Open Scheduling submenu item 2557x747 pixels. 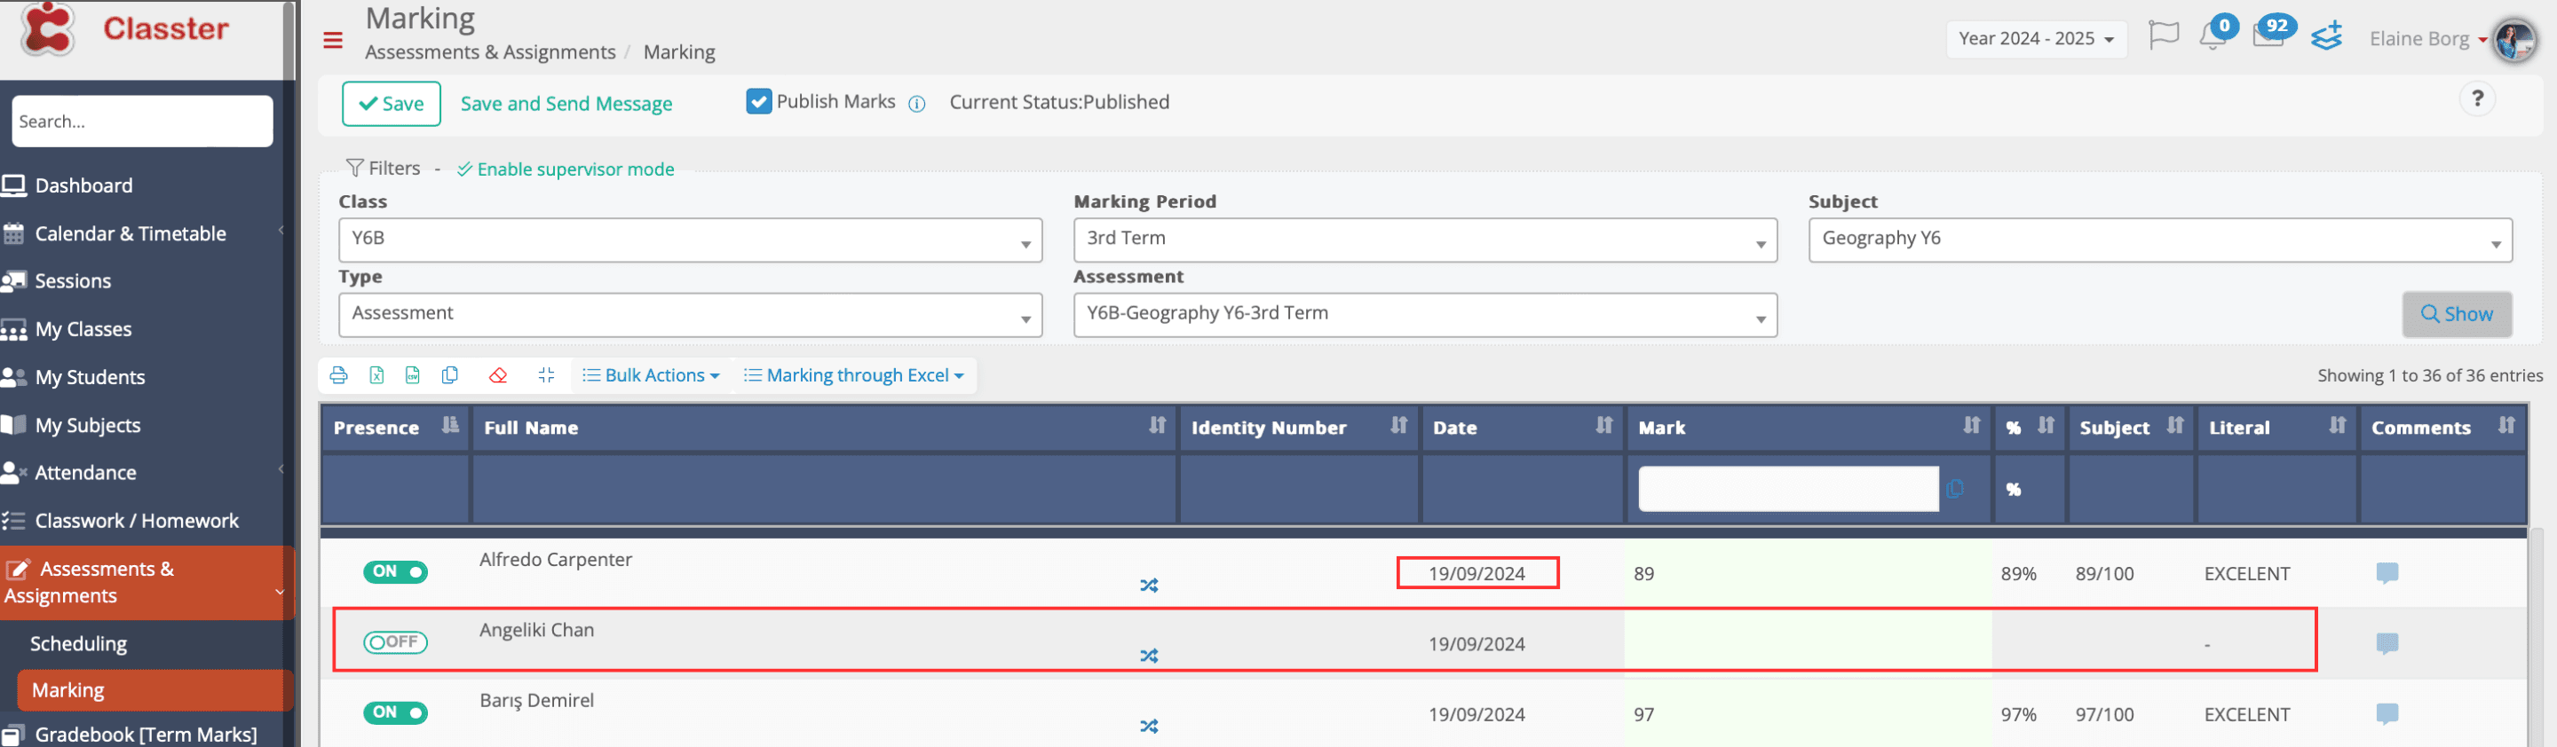coord(78,643)
